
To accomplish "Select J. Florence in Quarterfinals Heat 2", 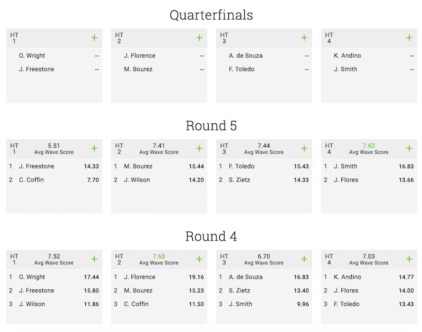I will tap(139, 56).
